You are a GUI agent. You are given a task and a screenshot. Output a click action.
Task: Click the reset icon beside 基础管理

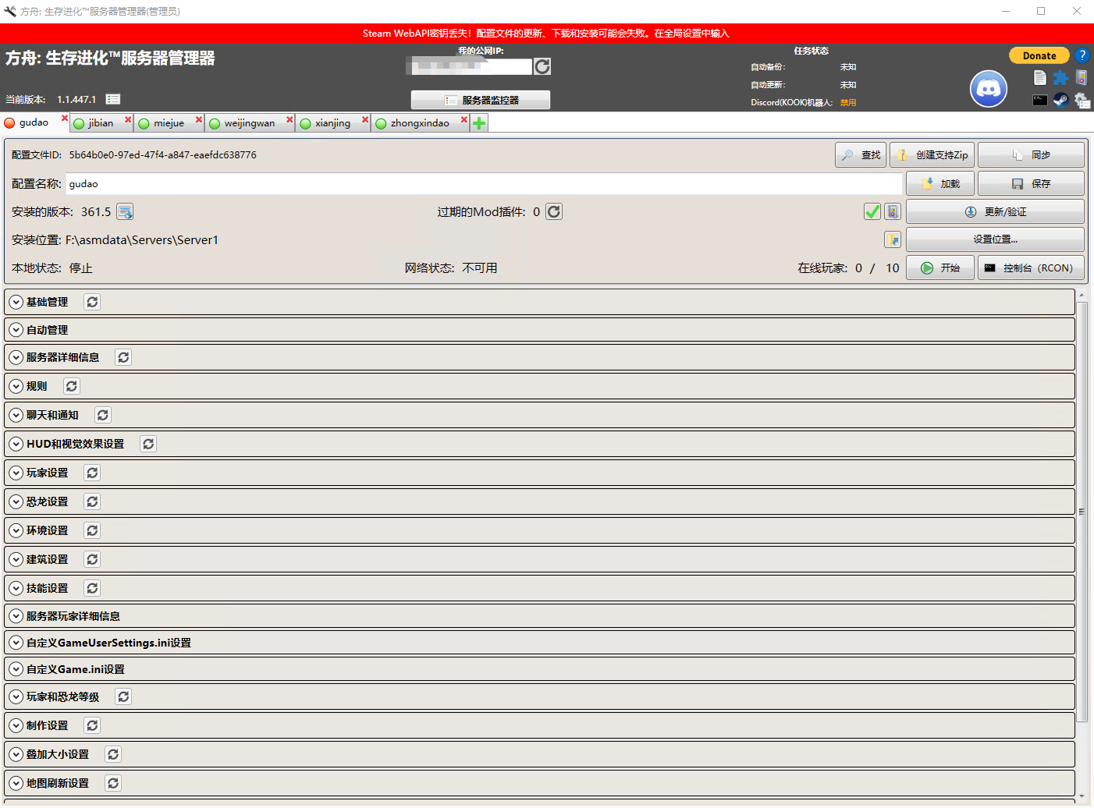pyautogui.click(x=92, y=302)
